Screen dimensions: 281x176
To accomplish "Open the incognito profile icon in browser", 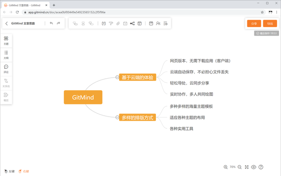I will click(270, 12).
